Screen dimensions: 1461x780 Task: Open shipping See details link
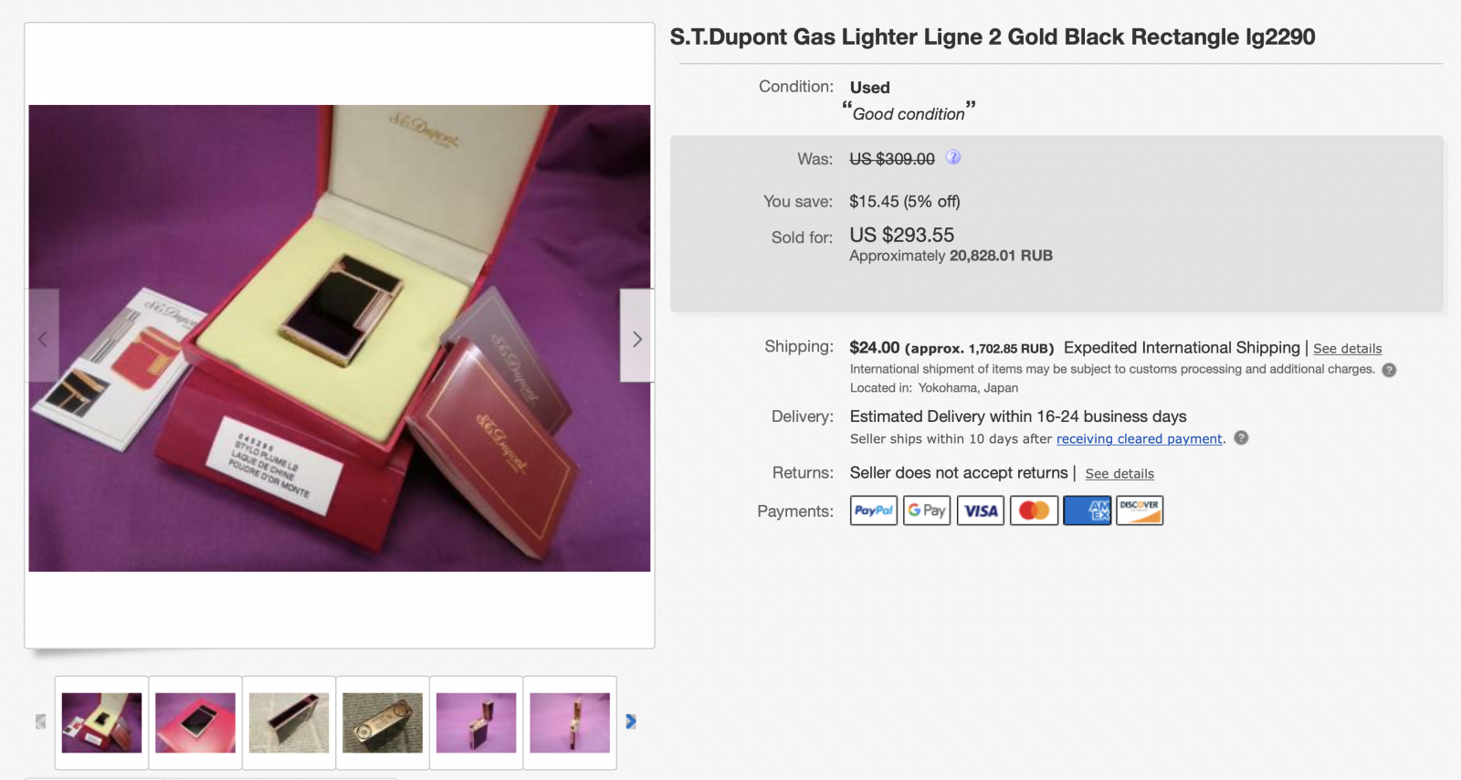point(1347,349)
